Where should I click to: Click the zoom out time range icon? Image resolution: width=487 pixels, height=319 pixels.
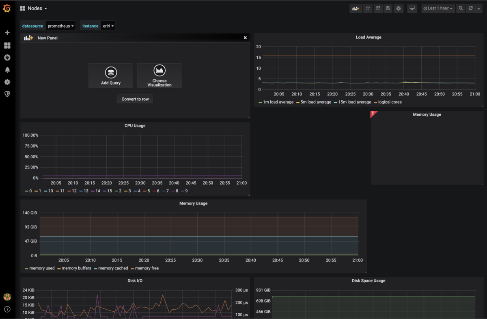[x=461, y=8]
